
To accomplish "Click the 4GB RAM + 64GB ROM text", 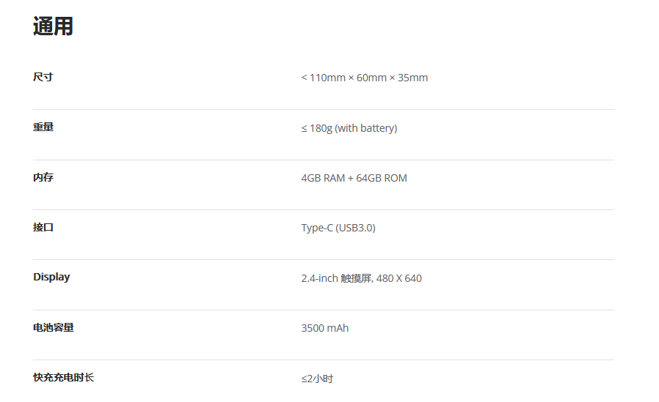I will (354, 178).
